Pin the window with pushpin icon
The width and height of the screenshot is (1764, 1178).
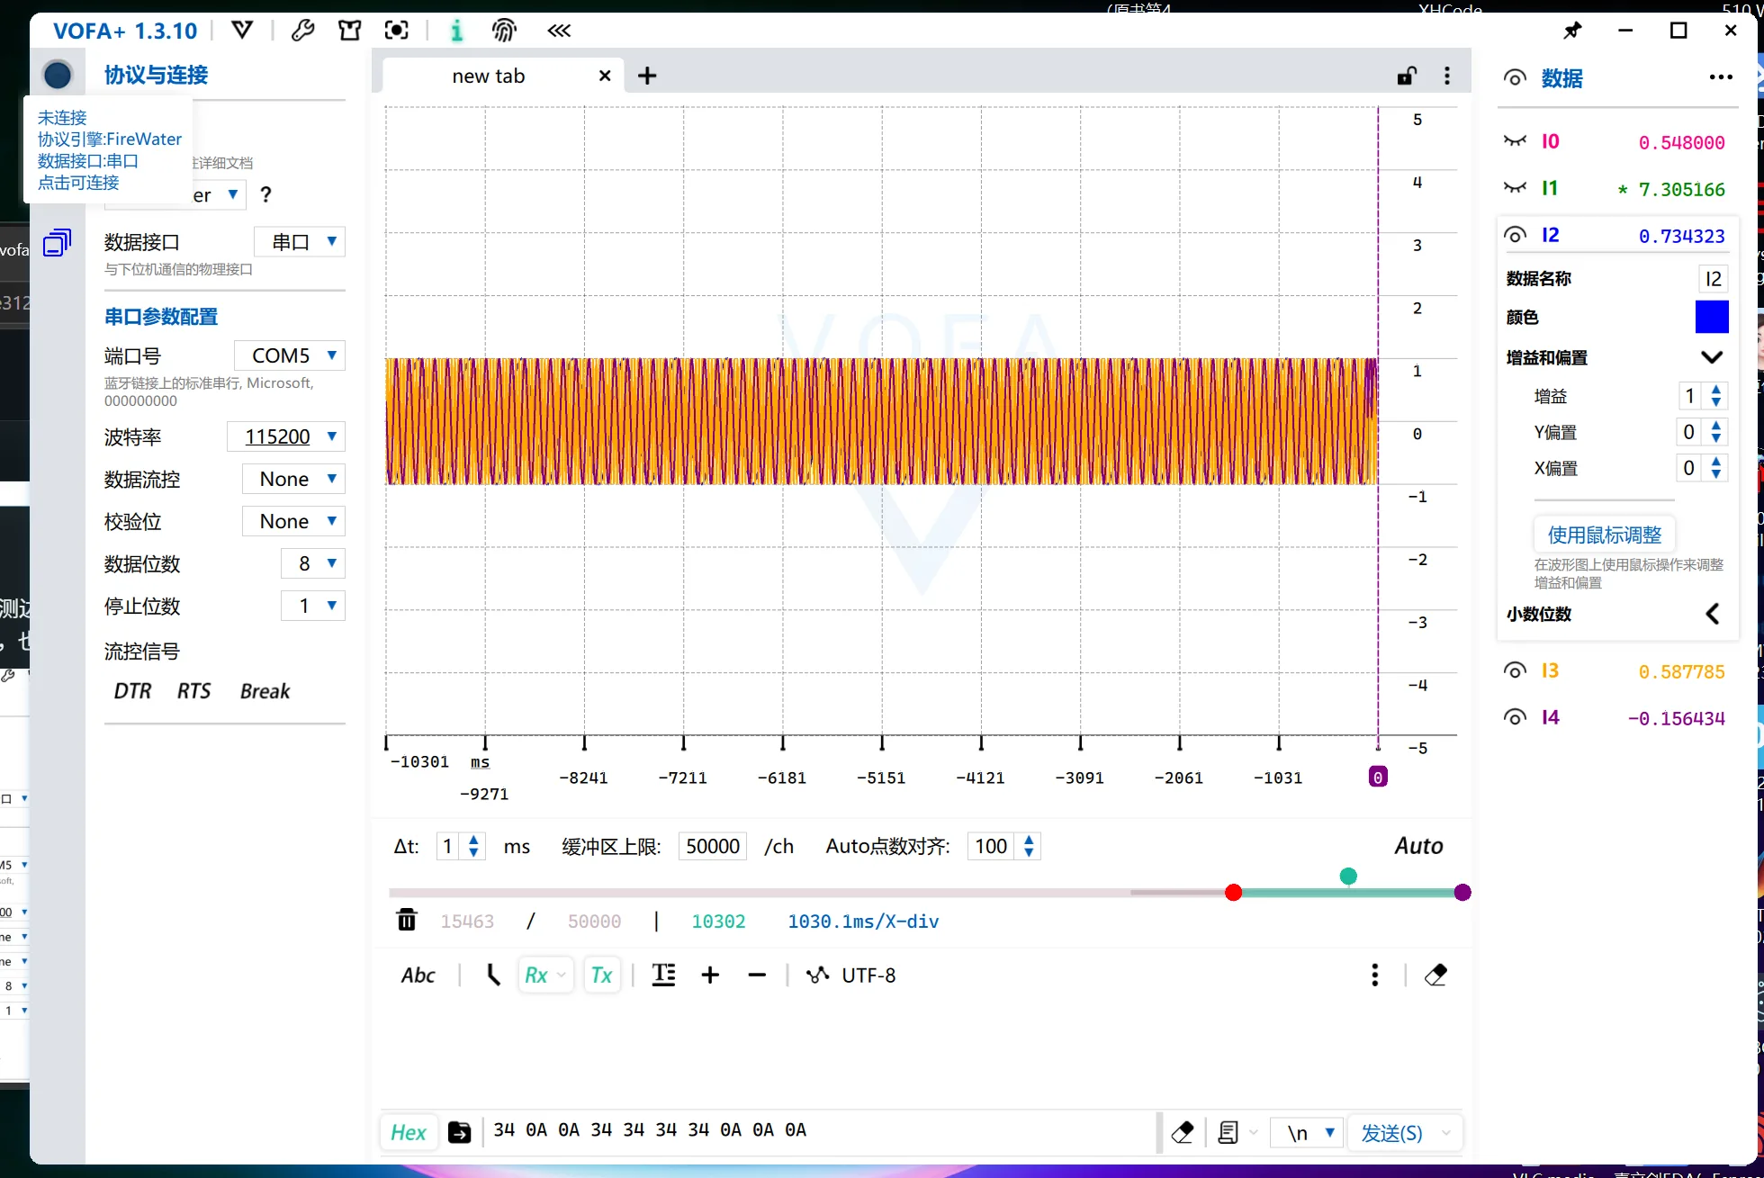click(x=1572, y=31)
